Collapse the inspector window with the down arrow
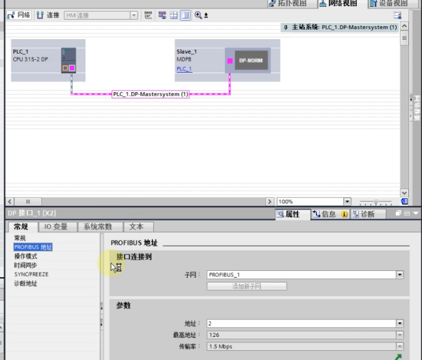 coord(416,213)
